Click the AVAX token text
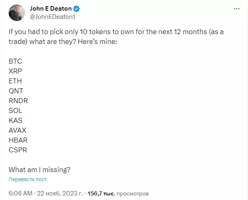Screen dimensions: 248x200 (17, 130)
